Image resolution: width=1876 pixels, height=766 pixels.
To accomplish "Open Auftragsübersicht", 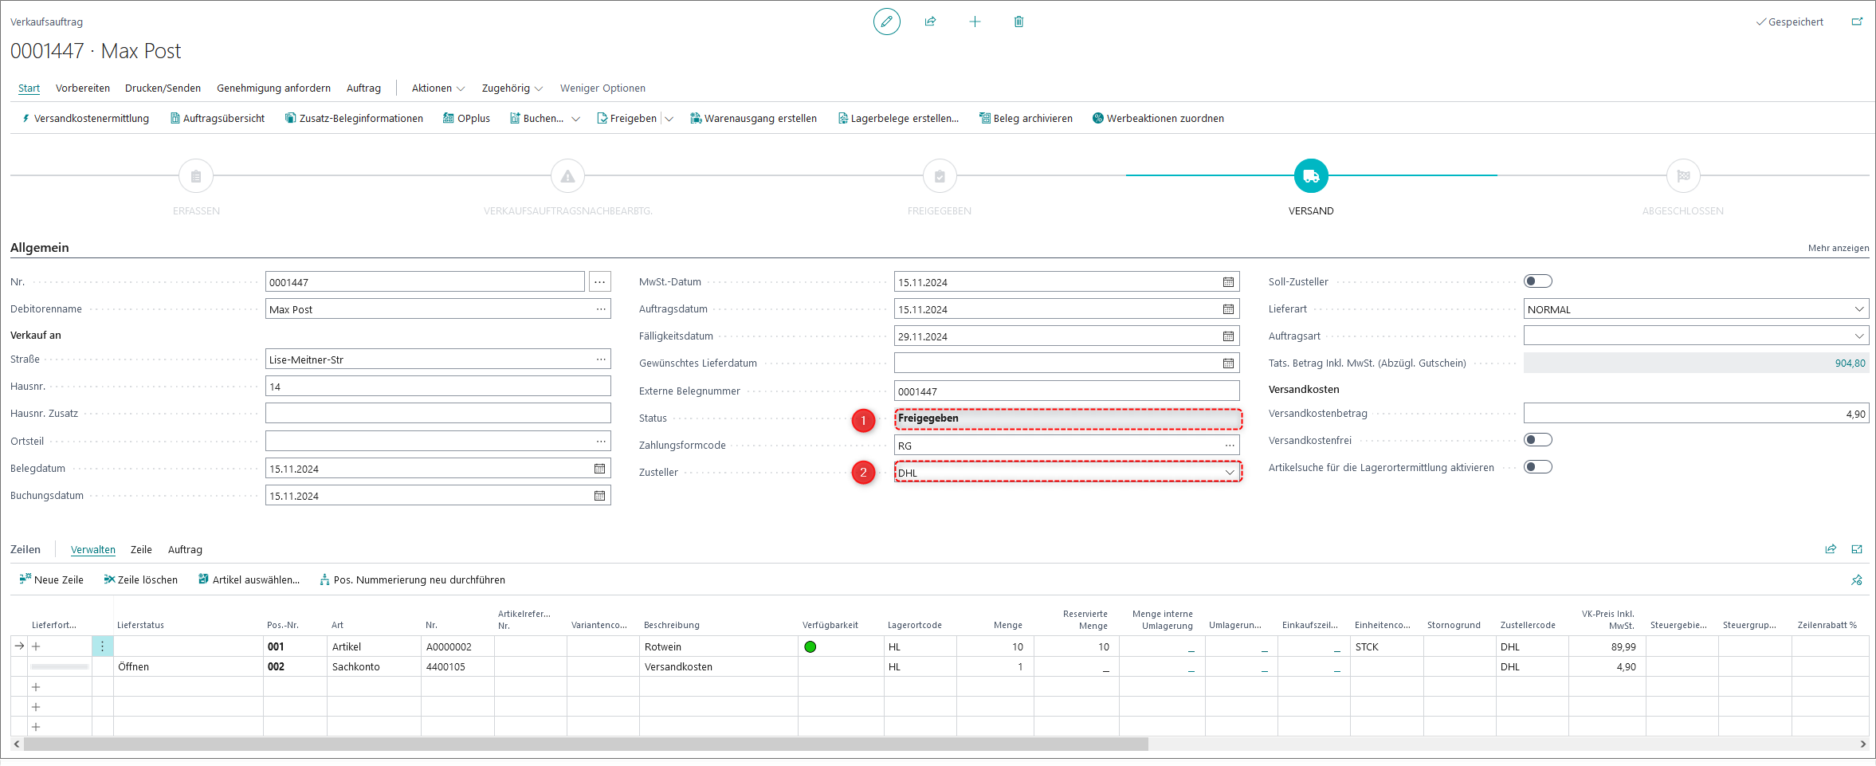I will [218, 119].
